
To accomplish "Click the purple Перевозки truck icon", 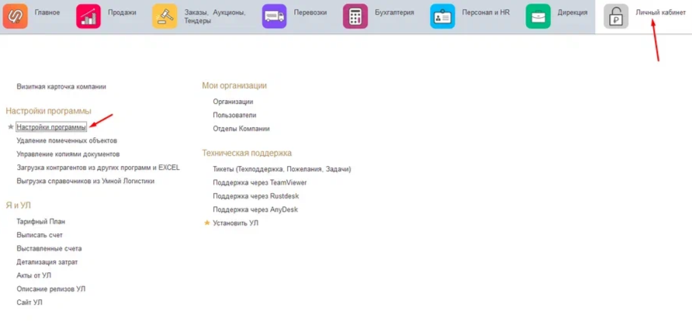I will click(x=274, y=16).
